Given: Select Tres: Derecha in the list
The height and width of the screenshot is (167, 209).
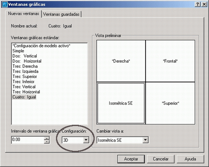Looking at the screenshot, I should pos(25,66).
